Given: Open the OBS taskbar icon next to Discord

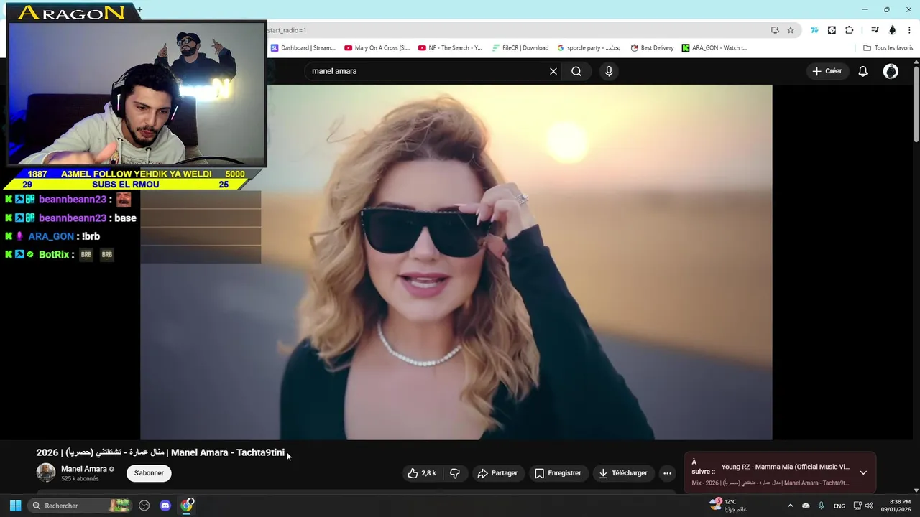Looking at the screenshot, I should coord(144,506).
